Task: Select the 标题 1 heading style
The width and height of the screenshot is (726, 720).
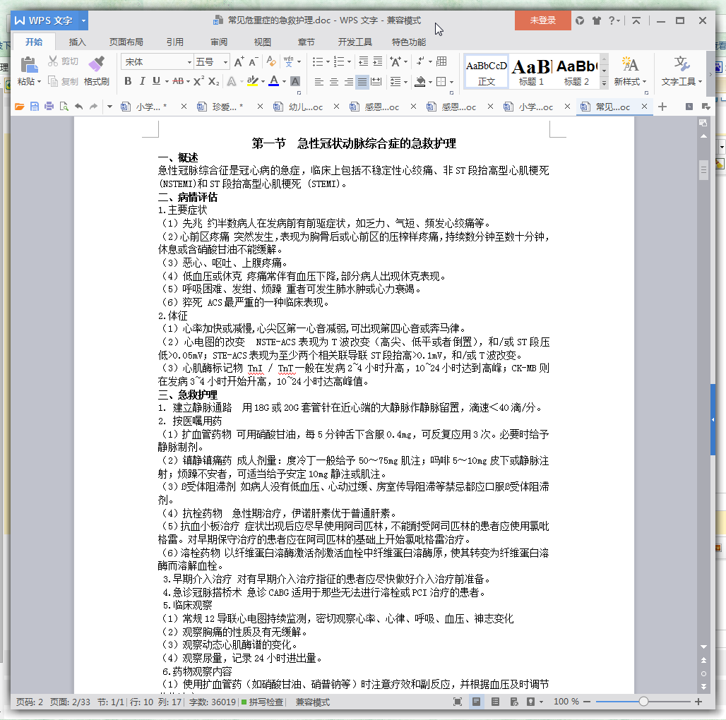Action: tap(531, 71)
